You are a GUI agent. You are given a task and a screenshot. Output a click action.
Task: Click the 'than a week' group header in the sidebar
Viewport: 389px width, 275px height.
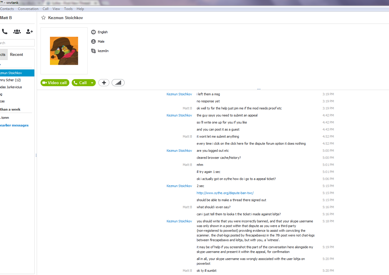tap(10, 109)
